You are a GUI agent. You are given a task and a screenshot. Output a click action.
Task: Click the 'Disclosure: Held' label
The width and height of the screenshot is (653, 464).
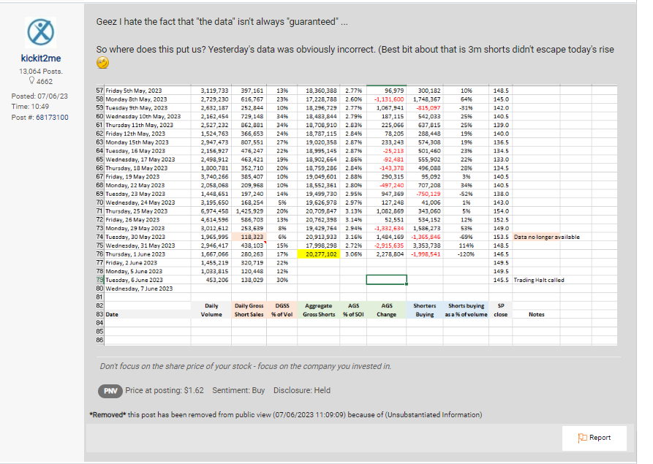point(299,391)
